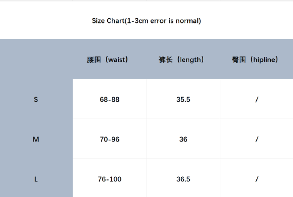Image resolution: width=293 pixels, height=197 pixels.
Task: Select the length column header
Action: click(183, 60)
